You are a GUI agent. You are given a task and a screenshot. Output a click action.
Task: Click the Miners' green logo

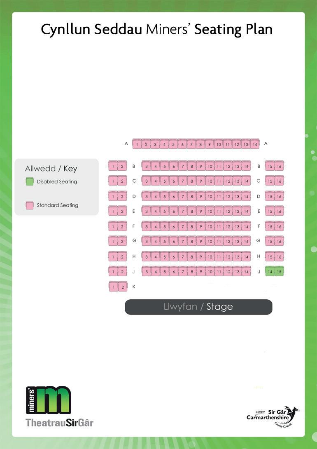click(x=48, y=400)
